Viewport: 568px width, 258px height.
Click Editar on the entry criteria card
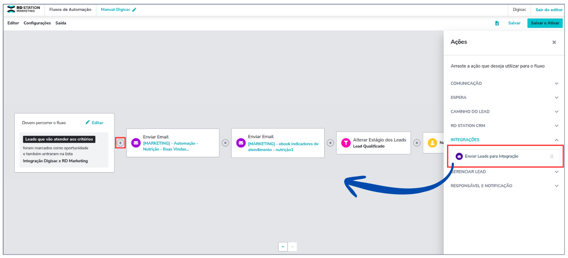(95, 123)
